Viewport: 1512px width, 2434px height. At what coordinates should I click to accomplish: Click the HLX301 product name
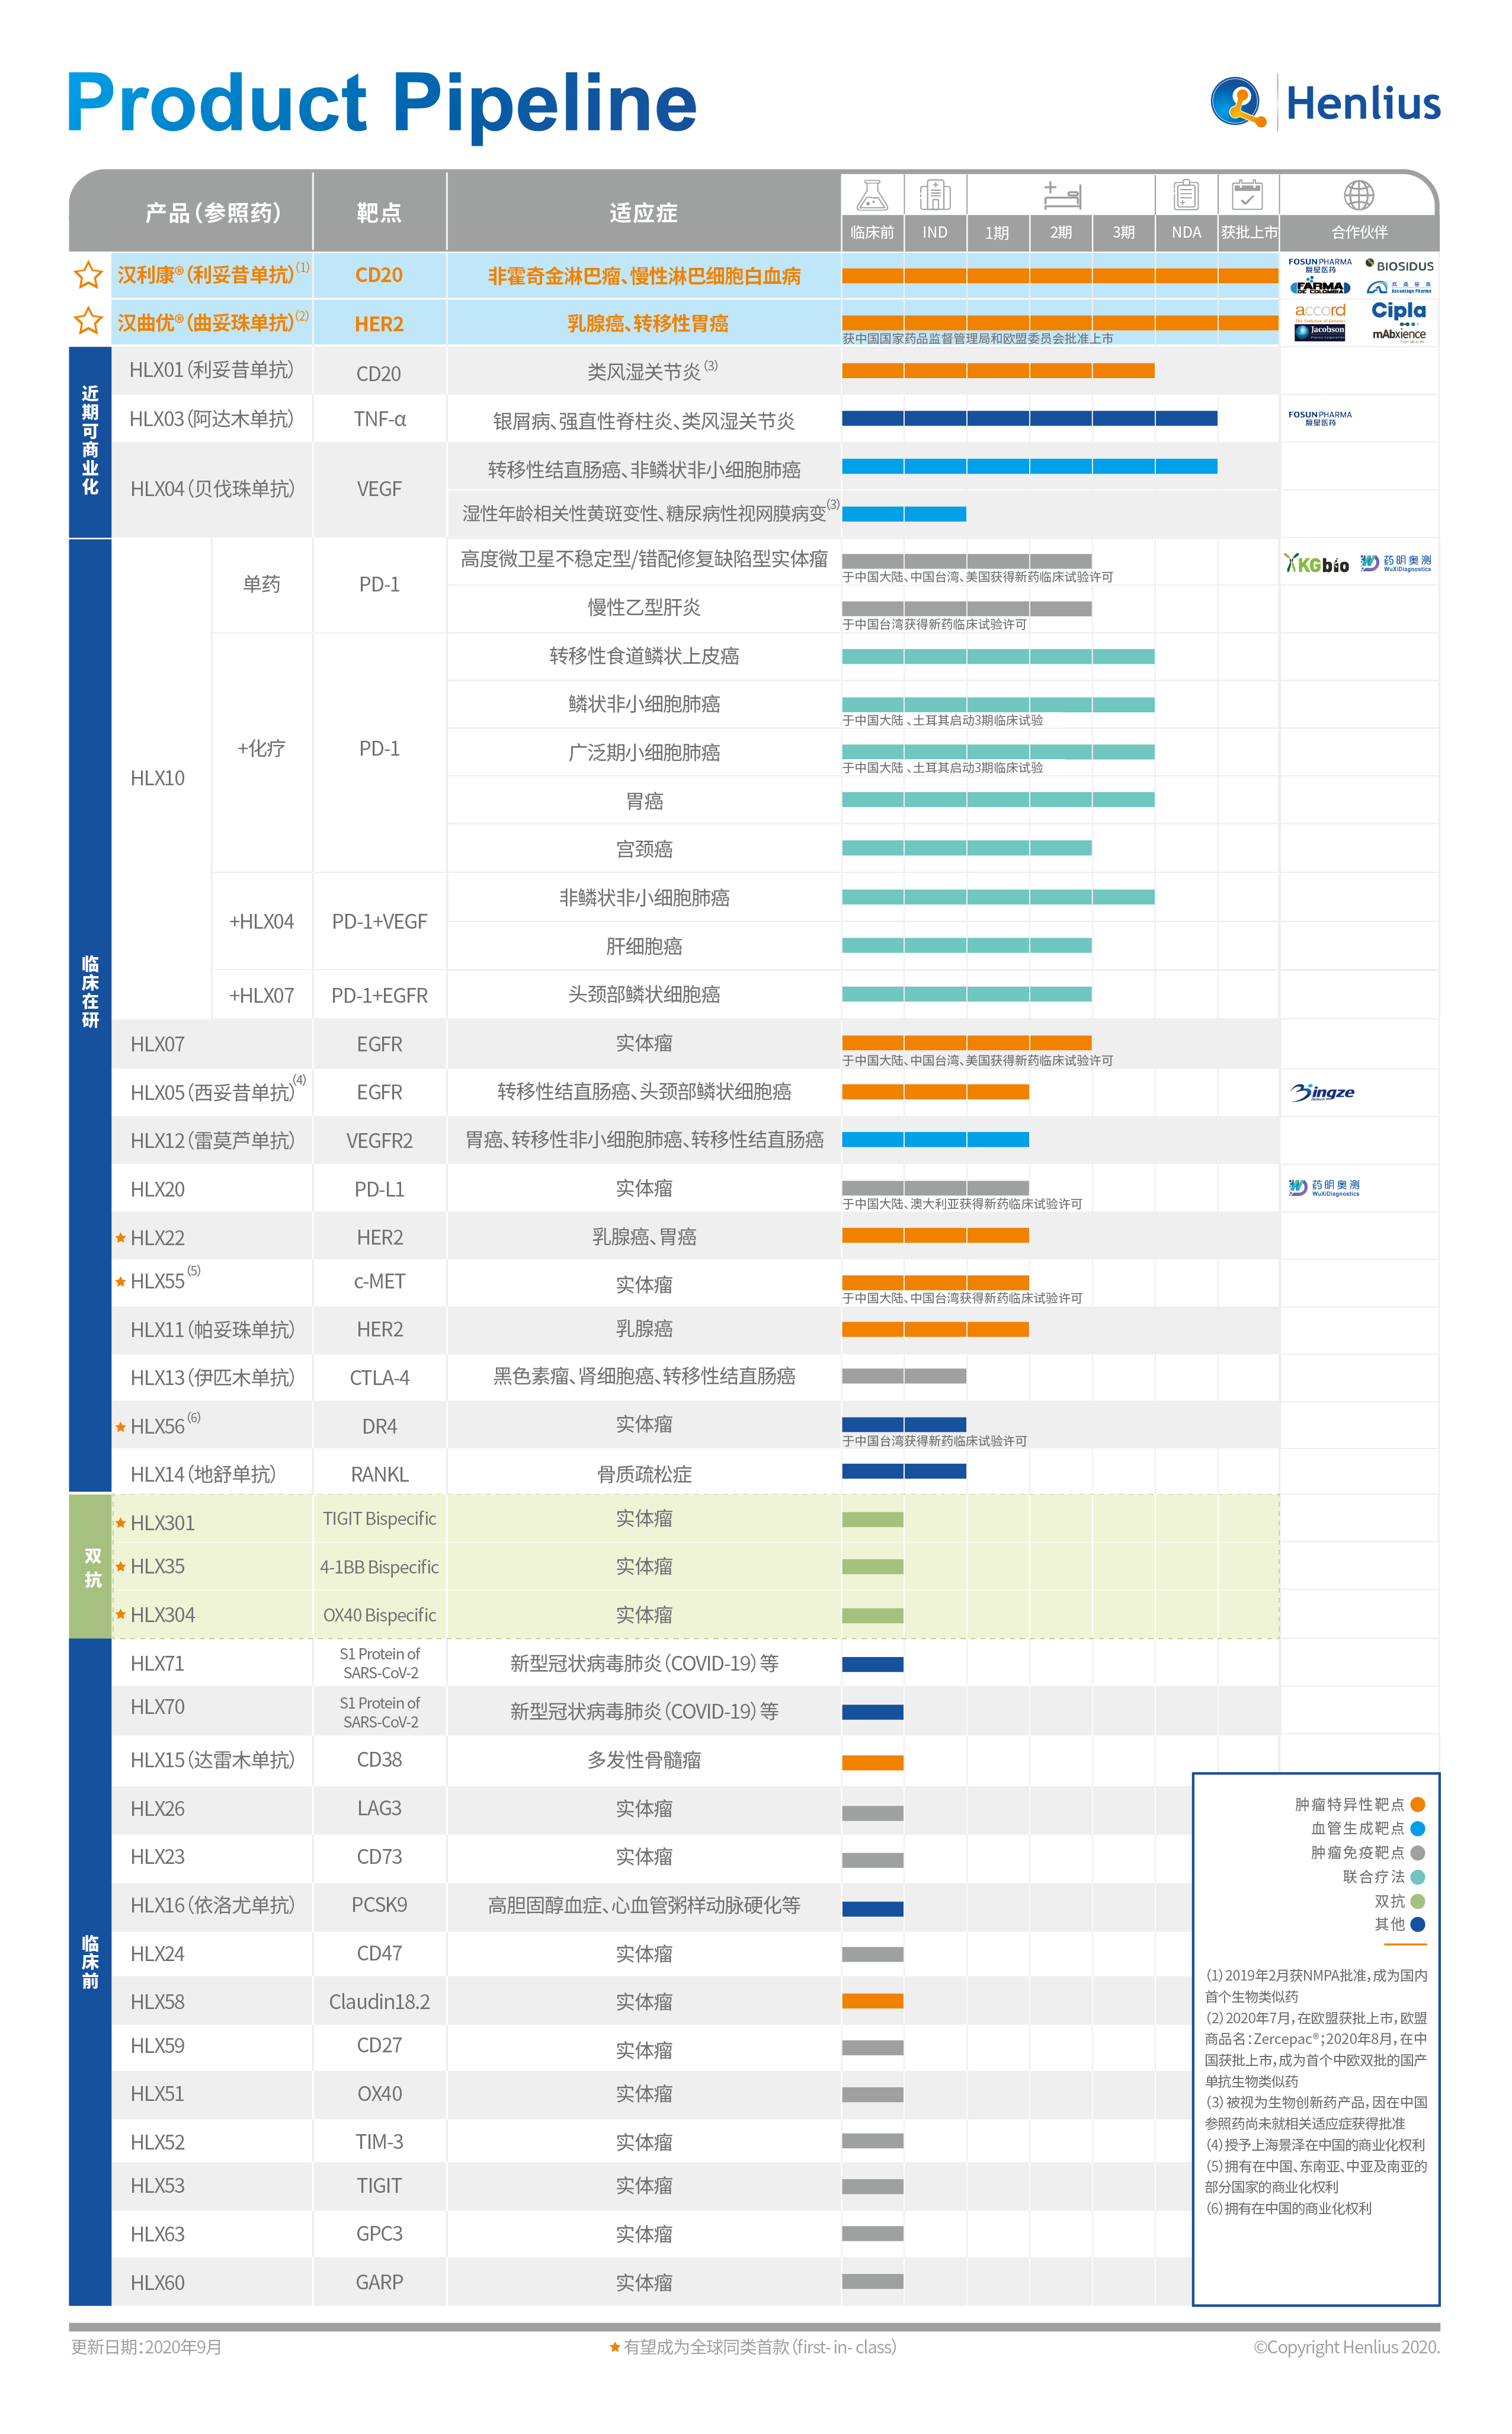coord(162,1523)
